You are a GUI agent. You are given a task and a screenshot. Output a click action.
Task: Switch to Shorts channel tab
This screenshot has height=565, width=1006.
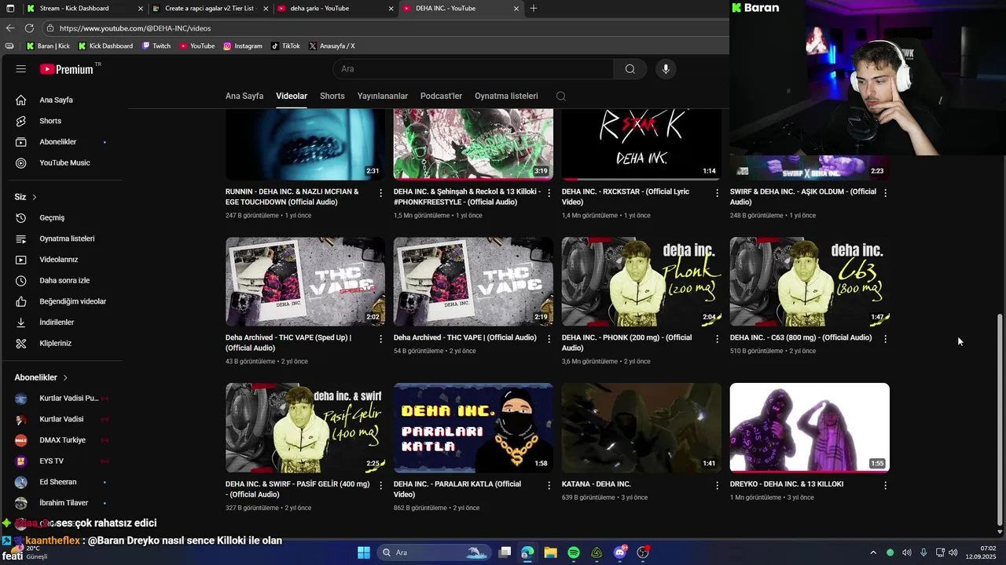(332, 96)
